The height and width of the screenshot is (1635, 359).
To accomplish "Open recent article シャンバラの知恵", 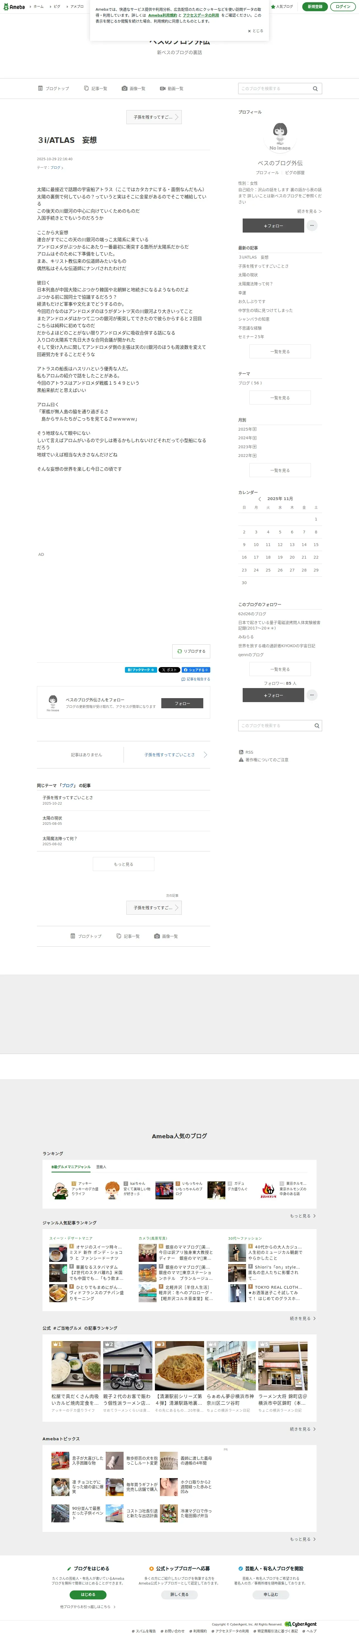I will pos(254,319).
